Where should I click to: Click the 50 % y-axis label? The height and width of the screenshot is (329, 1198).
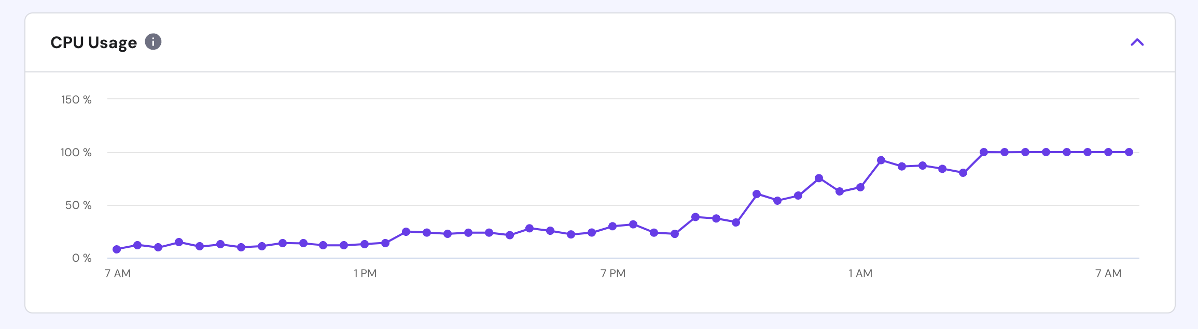[78, 205]
